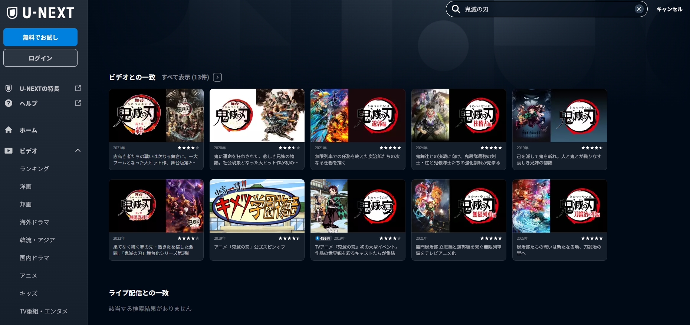The image size is (690, 325).
Task: Open 洋画 category
Action: point(26,187)
